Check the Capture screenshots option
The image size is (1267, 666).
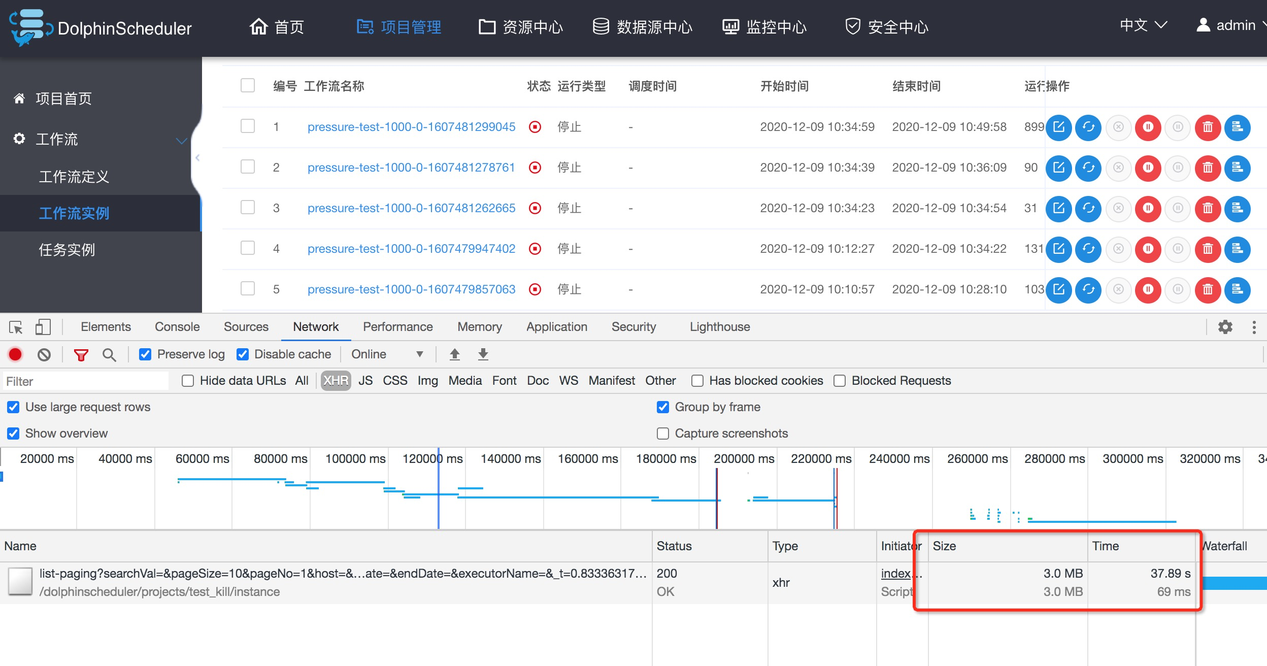pyautogui.click(x=663, y=434)
